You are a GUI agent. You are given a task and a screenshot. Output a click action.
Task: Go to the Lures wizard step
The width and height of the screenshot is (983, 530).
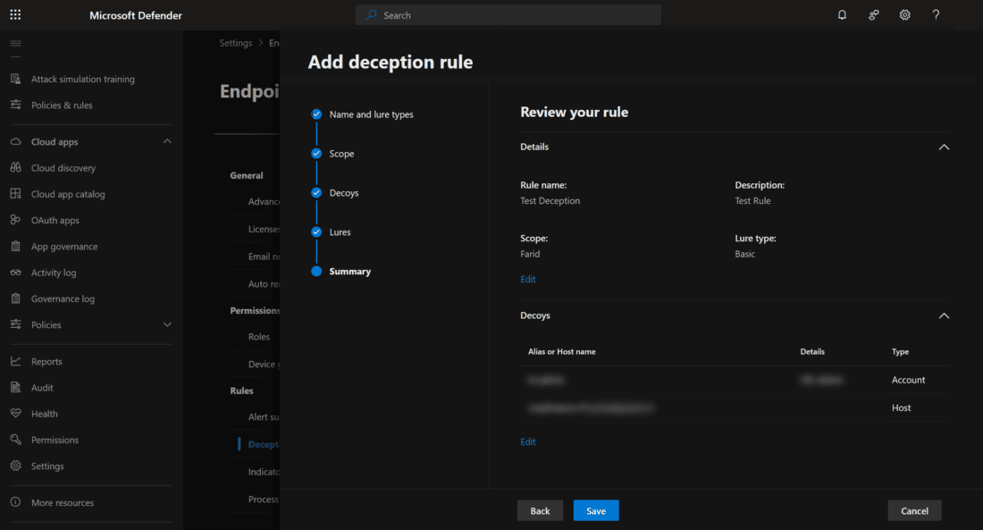340,232
